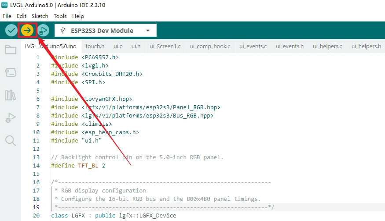Open the Sketchbook folder sidebar icon
This screenshot has height=221, width=385.
[11, 50]
